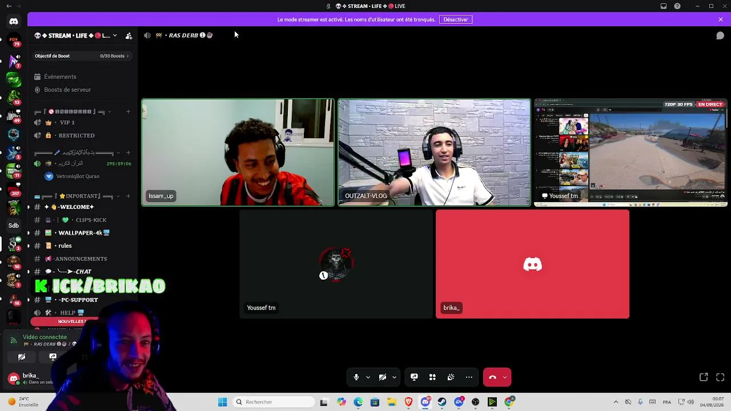
Task: Open Google Chrome from the taskbar
Action: (509, 402)
